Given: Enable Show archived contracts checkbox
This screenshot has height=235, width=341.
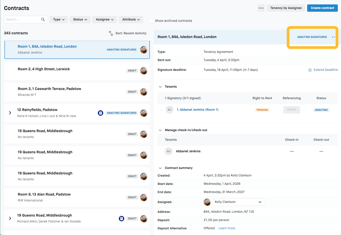Looking at the screenshot, I should [x=151, y=21].
